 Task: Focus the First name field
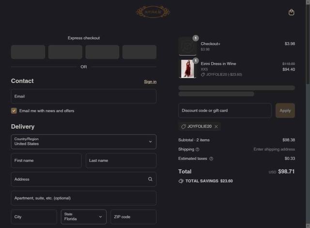coord(46,161)
